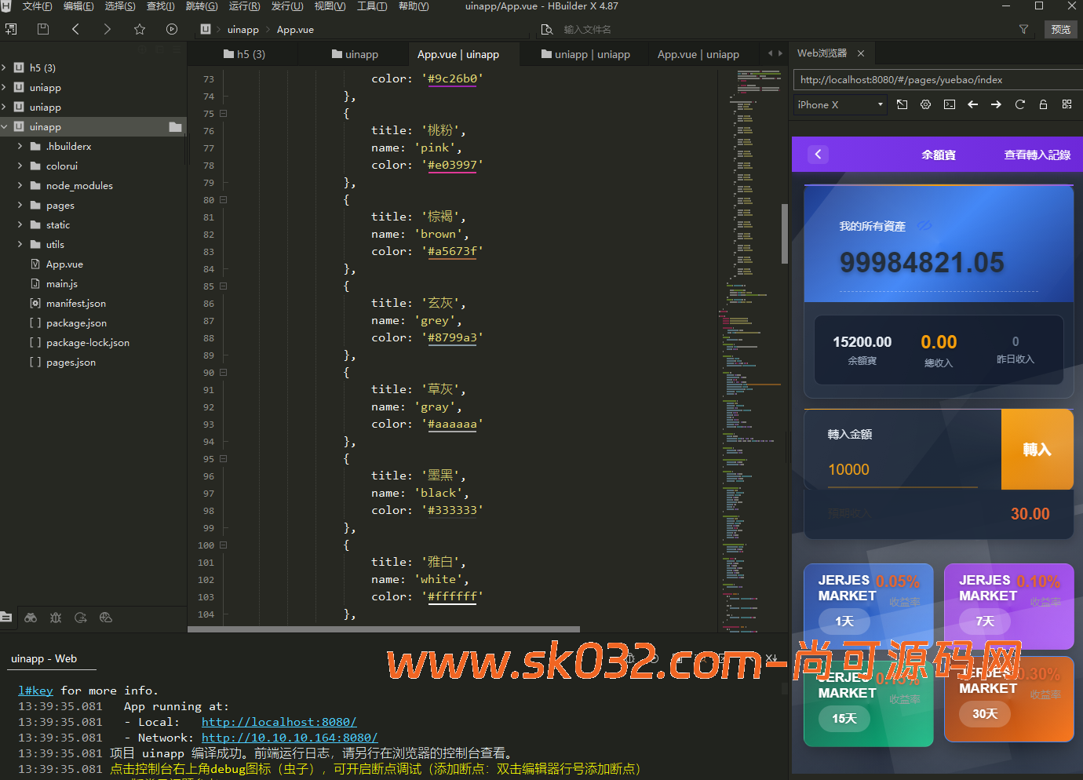Click the http://localhost:8080/ link in console
Image resolution: width=1083 pixels, height=780 pixels.
279,722
